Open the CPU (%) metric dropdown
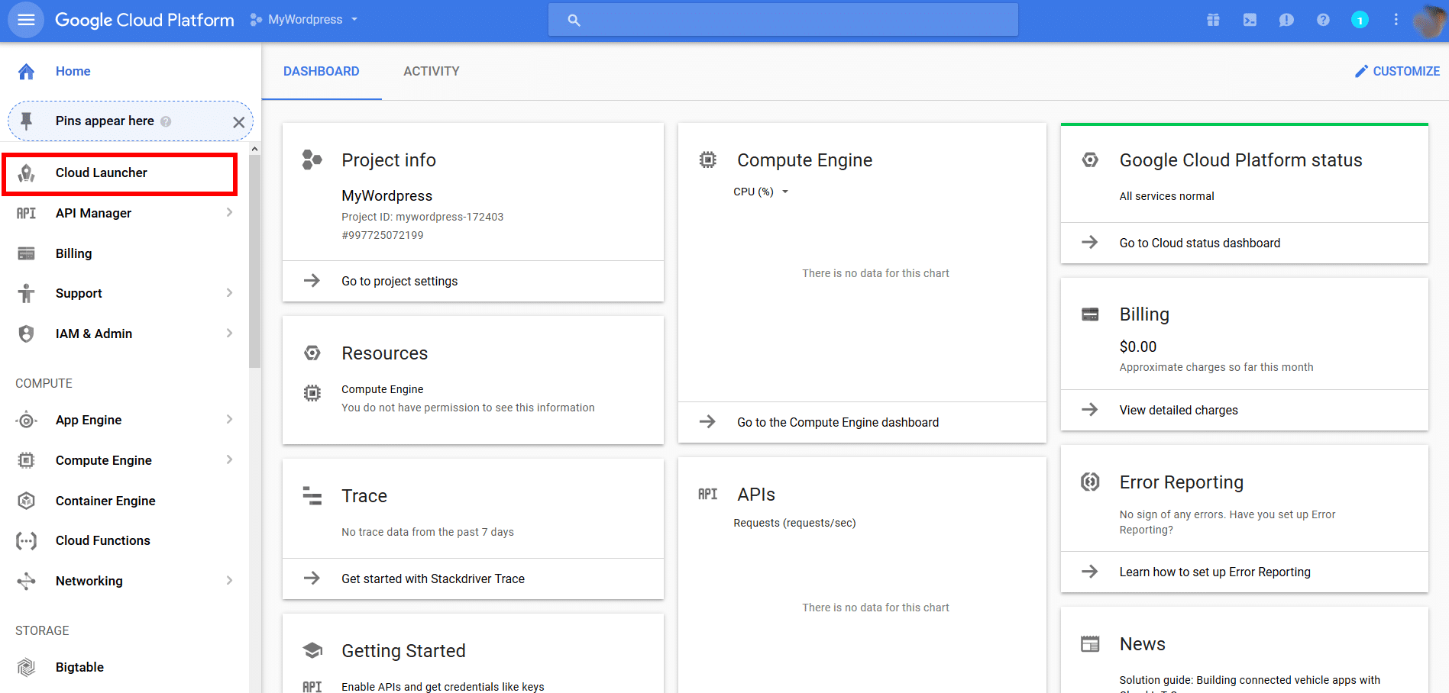This screenshot has height=693, width=1449. tap(761, 192)
